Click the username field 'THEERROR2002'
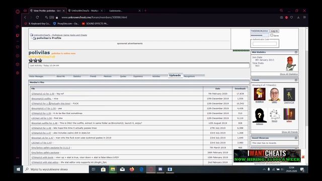The image size is (322, 181). tap(260, 31)
